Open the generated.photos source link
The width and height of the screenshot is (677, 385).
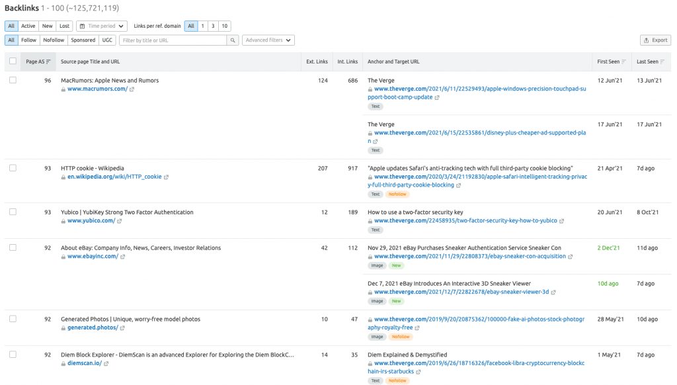[x=93, y=328]
